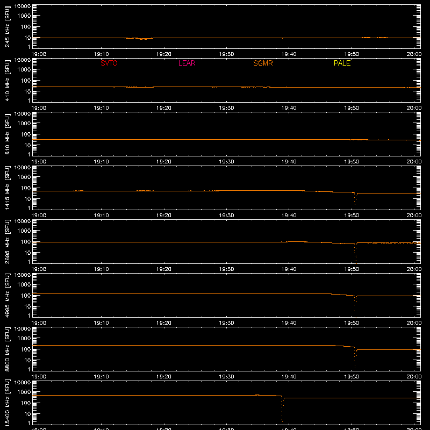Select the 245 MHz [SFU] axis title
The height and width of the screenshot is (430, 430).
(x=7, y=26)
